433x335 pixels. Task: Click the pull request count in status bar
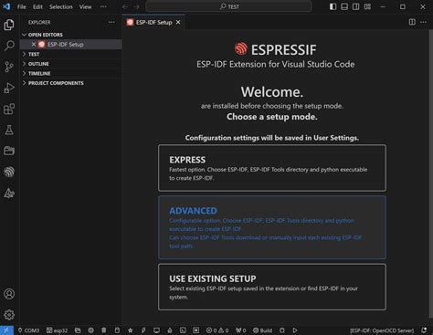pos(241,330)
